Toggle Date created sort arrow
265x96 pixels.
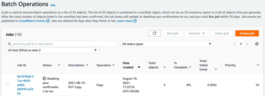[x=139, y=67]
